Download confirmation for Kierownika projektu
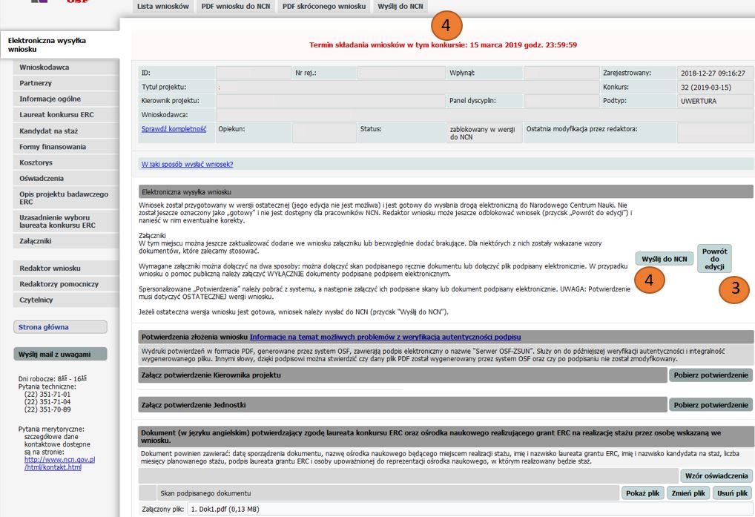The width and height of the screenshot is (755, 517). point(711,375)
